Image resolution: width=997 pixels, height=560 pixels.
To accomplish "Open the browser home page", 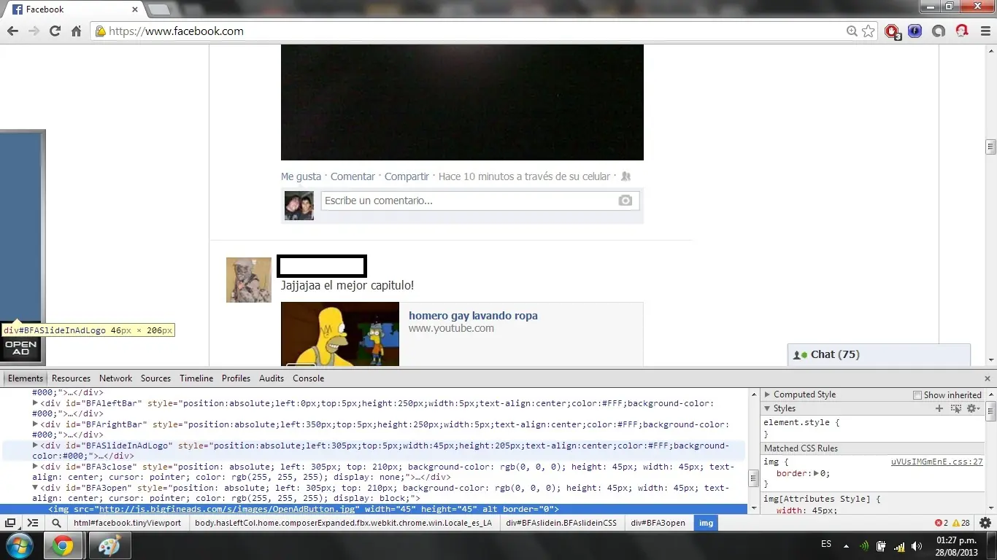I will pyautogui.click(x=76, y=31).
